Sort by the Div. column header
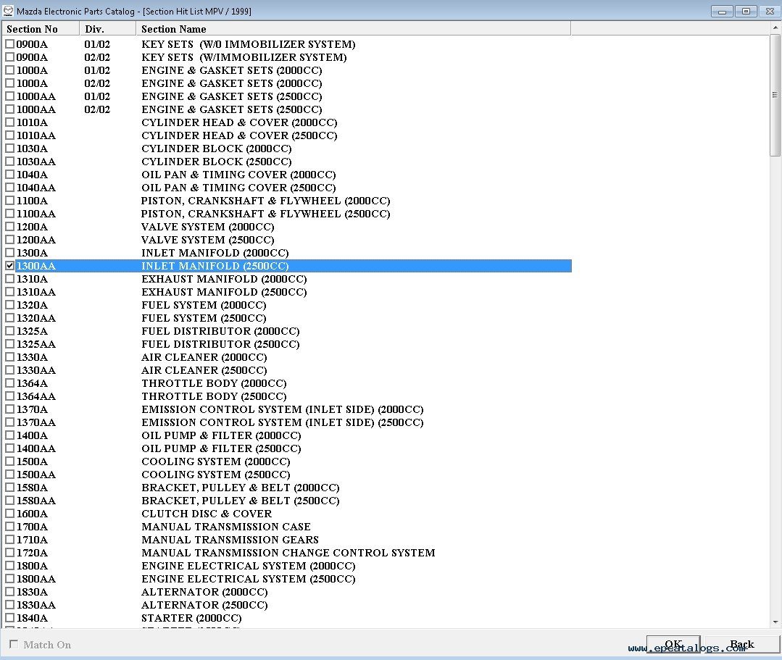Screen dimensions: 782x660 coord(108,29)
